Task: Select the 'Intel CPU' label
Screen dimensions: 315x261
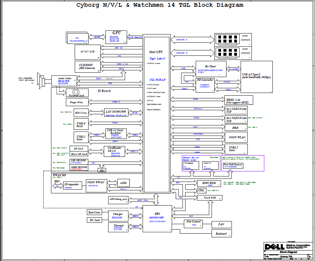Action: pos(156,52)
